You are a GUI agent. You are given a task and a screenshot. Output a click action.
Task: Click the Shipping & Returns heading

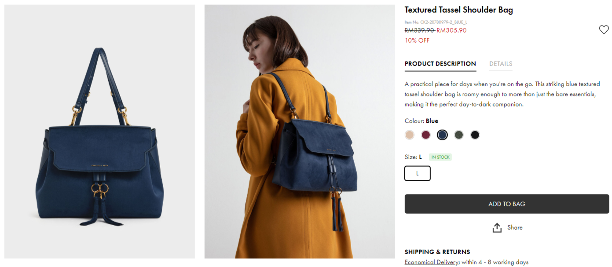tap(437, 252)
